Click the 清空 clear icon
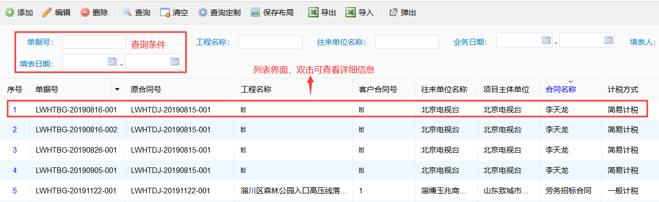The image size is (659, 202). 165,12
